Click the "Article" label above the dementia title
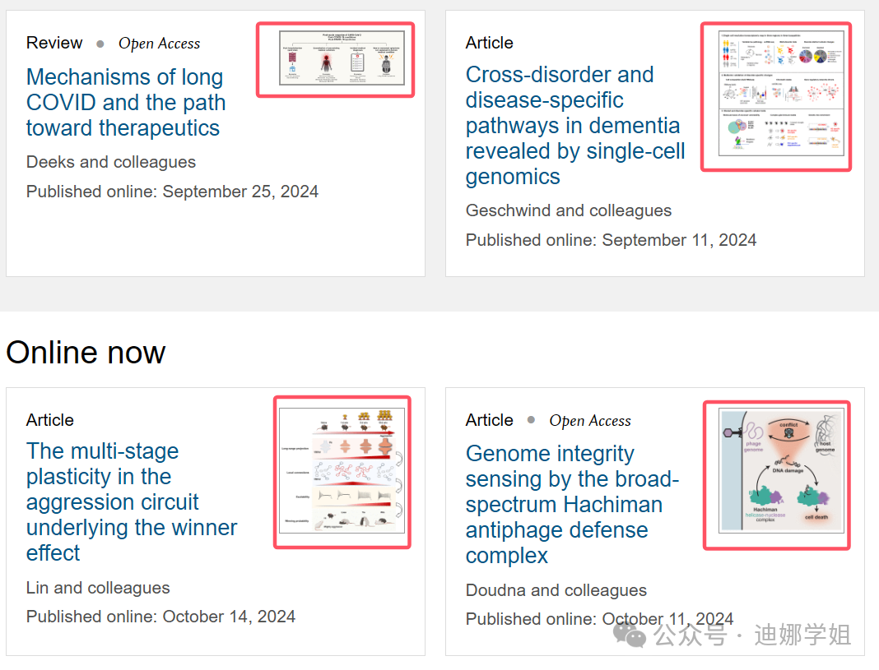 pos(489,43)
